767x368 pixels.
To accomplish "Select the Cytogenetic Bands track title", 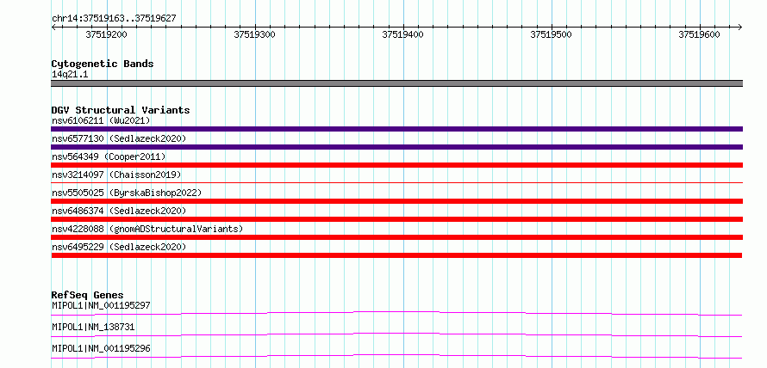I will [x=103, y=64].
